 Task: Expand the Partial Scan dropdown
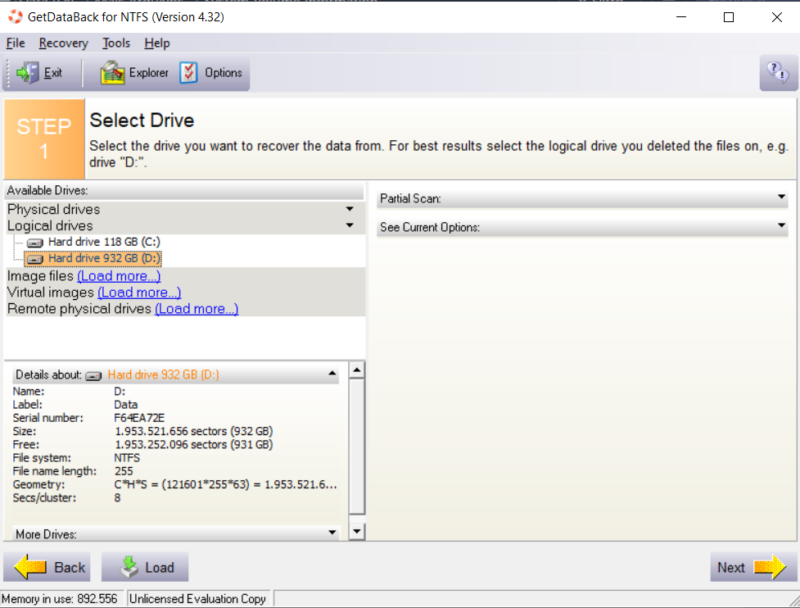781,197
